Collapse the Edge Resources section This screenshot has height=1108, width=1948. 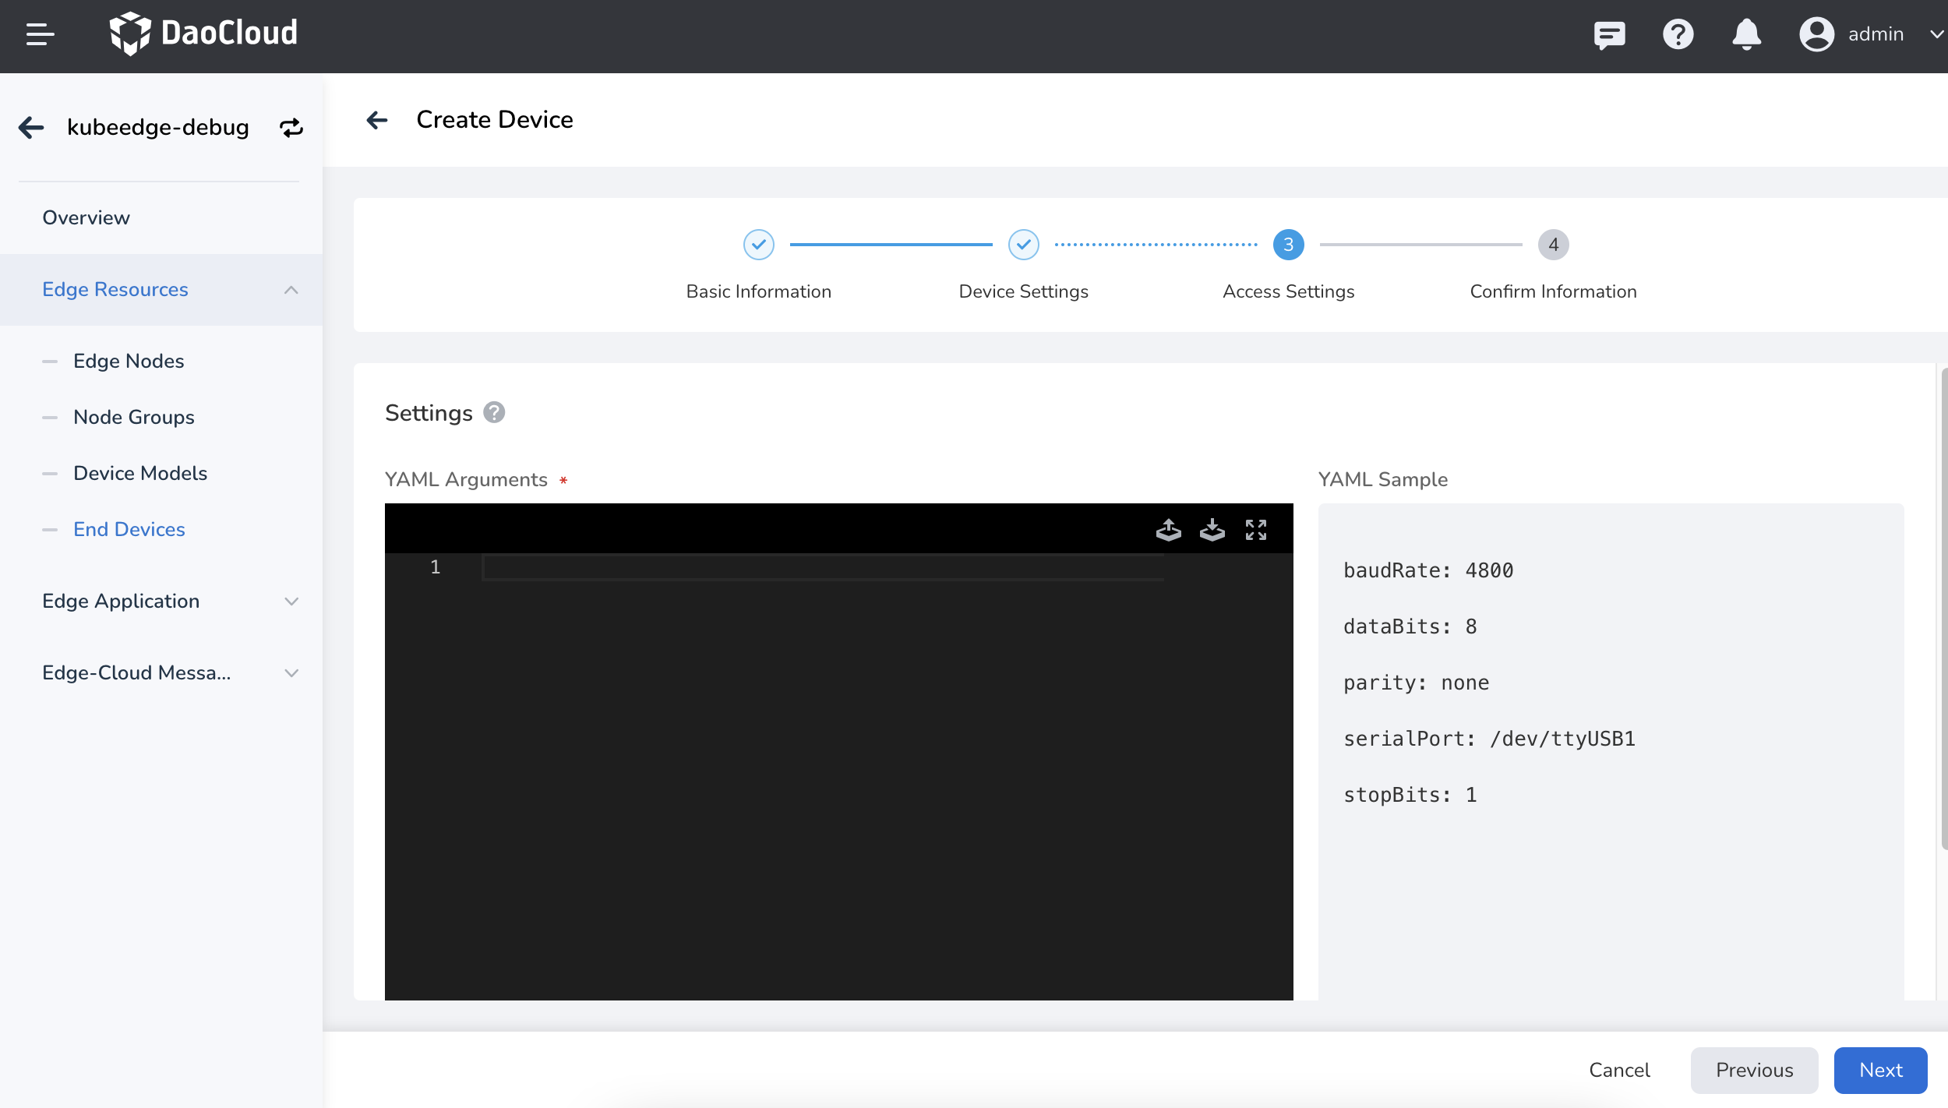pyautogui.click(x=291, y=289)
